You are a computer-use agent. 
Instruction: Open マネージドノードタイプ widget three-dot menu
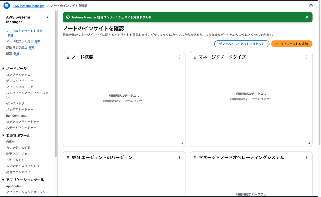click(x=307, y=57)
